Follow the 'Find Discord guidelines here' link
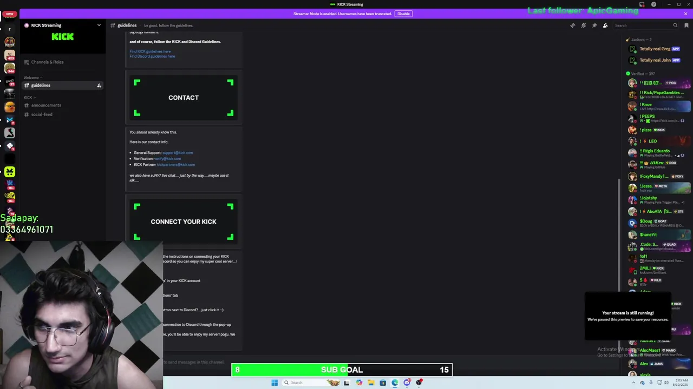Image resolution: width=693 pixels, height=389 pixels. coord(152,56)
